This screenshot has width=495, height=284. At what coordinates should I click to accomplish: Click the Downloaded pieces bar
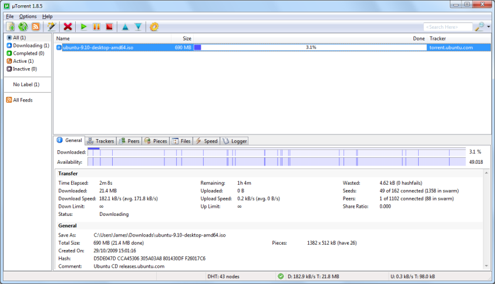click(277, 152)
